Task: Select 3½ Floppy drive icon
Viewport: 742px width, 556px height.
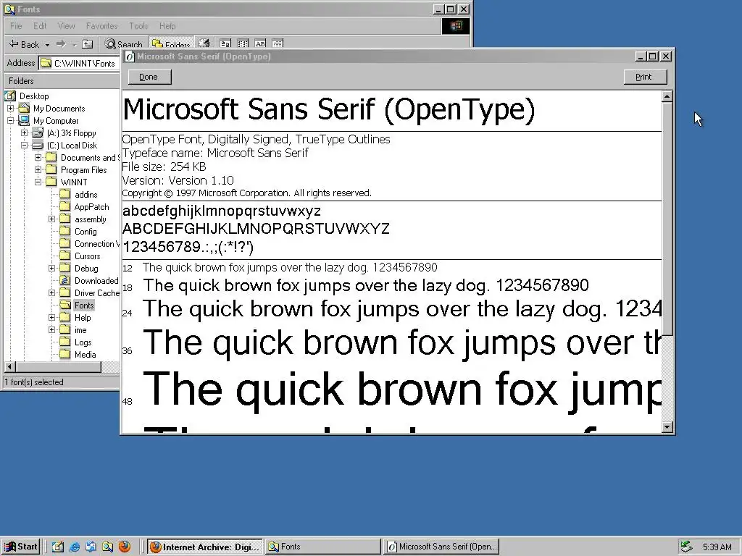Action: (x=38, y=133)
